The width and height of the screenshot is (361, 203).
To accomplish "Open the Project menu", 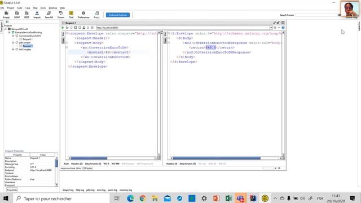I will (x=11, y=8).
